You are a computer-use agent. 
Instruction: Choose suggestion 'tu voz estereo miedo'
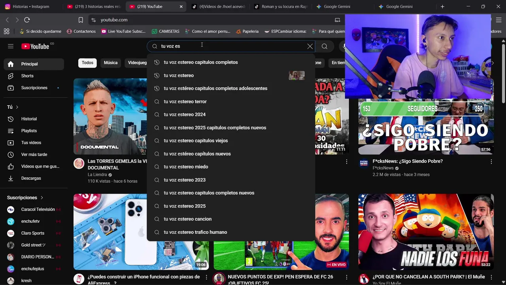(x=231, y=167)
